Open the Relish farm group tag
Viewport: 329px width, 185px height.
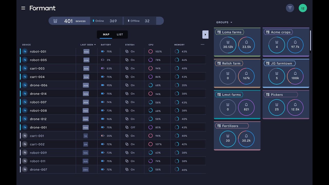[x=229, y=63]
